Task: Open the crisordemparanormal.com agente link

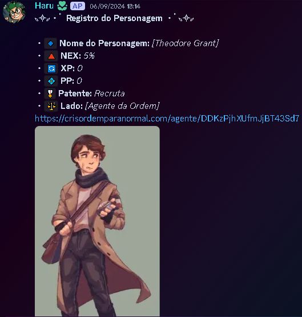Action: click(x=167, y=119)
